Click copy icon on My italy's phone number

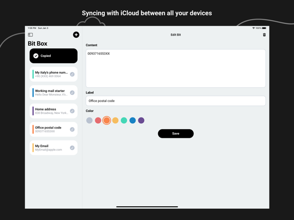72,74
